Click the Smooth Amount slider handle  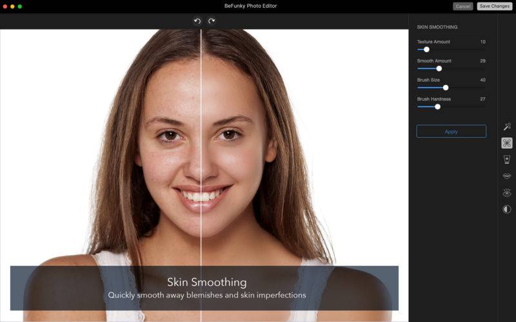(x=439, y=69)
